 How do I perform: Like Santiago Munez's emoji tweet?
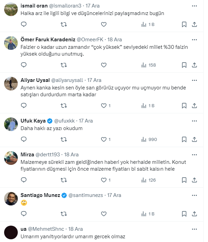[x=104, y=214]
